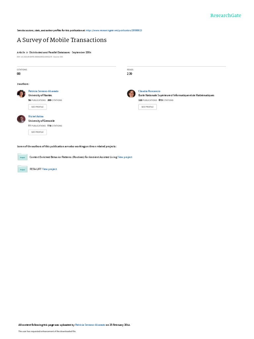This screenshot has height=339, width=254.
Task: Open Claudia Roncancio author name link
Action: pos(149,91)
